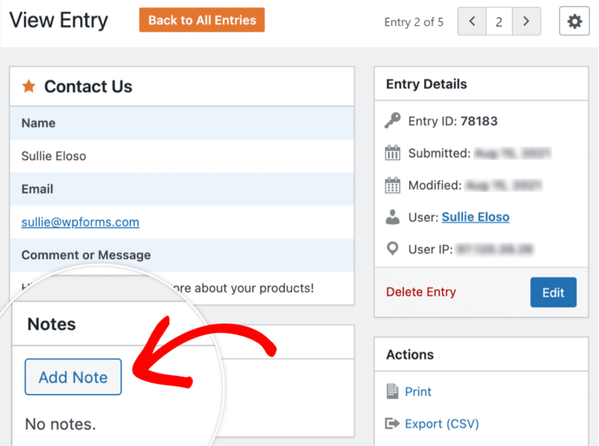Click the 'User IP:' label text

point(431,250)
